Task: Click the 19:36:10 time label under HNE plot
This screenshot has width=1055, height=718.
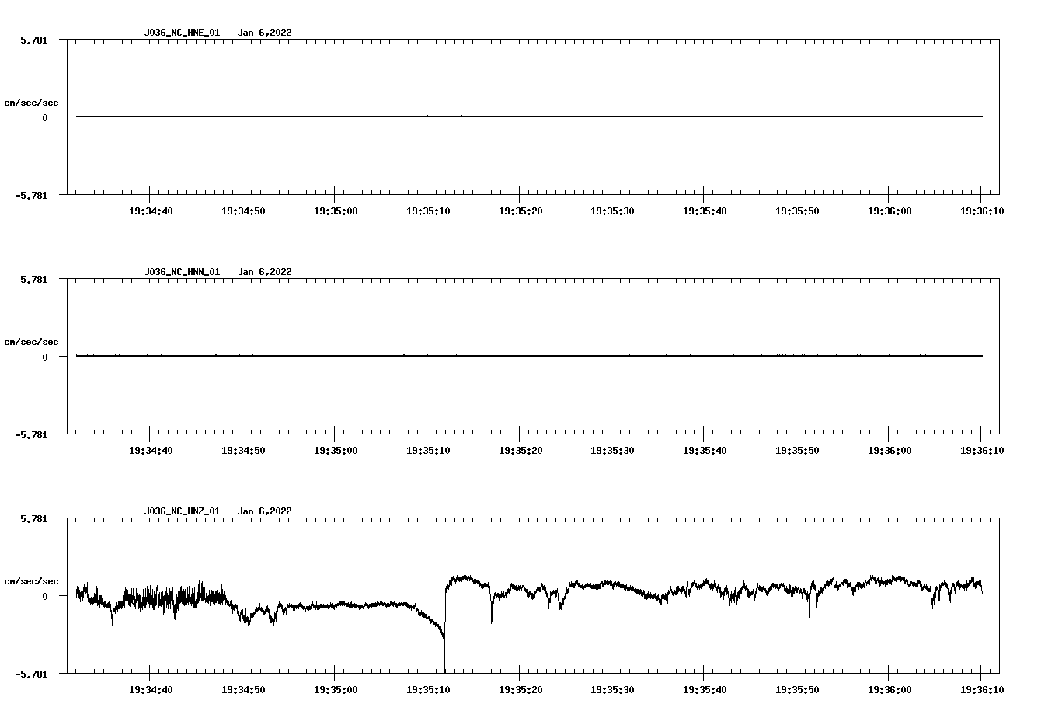Action: pyautogui.click(x=982, y=211)
